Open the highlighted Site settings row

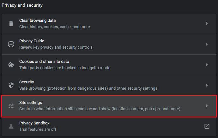pyautogui.click(x=109, y=106)
